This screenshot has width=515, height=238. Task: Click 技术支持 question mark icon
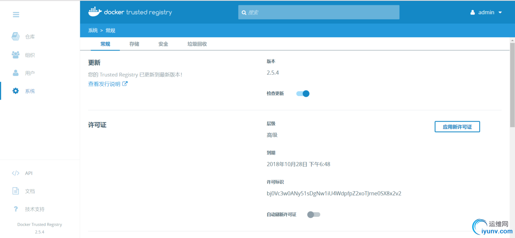pos(16,209)
